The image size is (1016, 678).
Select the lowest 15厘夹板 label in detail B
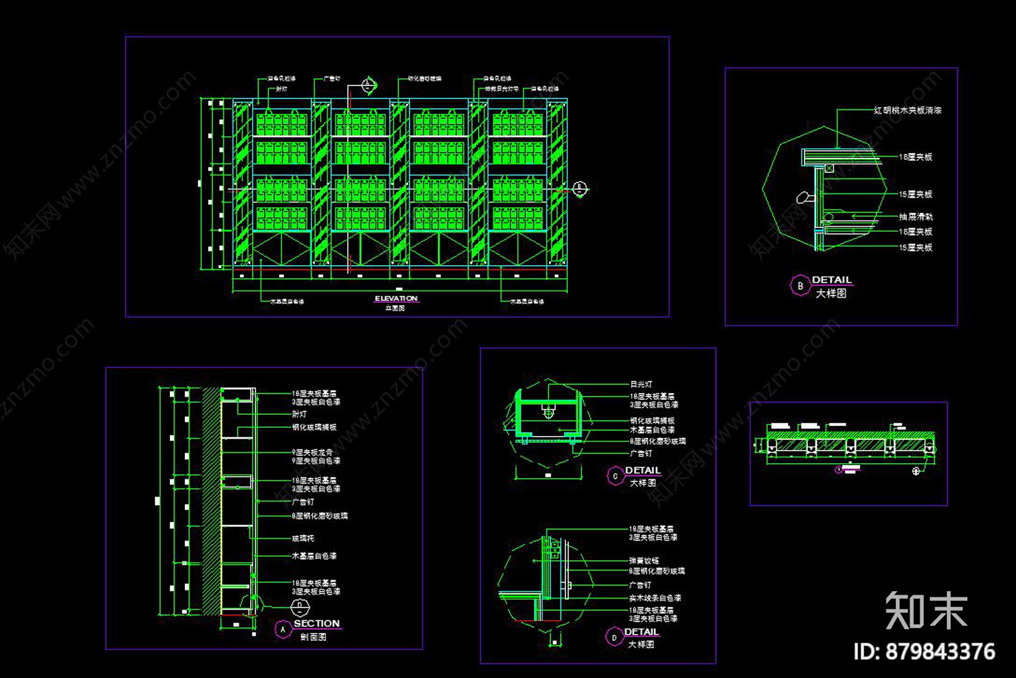tap(916, 247)
